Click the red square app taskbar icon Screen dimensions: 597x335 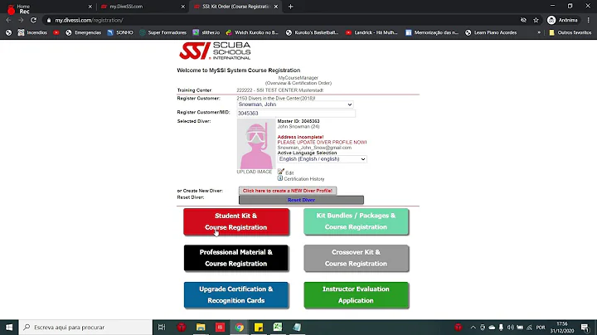pyautogui.click(x=220, y=328)
